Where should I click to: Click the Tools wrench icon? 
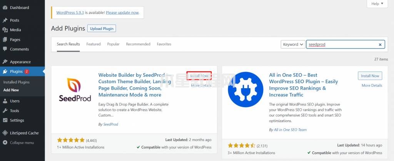pyautogui.click(x=5, y=111)
